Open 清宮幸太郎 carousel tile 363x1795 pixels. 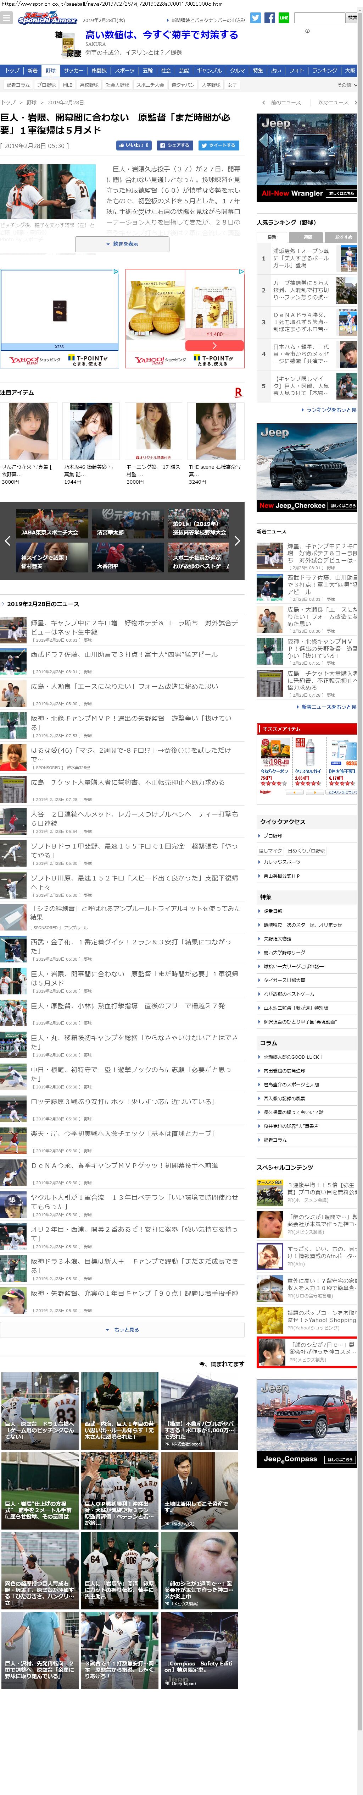pyautogui.click(x=128, y=523)
